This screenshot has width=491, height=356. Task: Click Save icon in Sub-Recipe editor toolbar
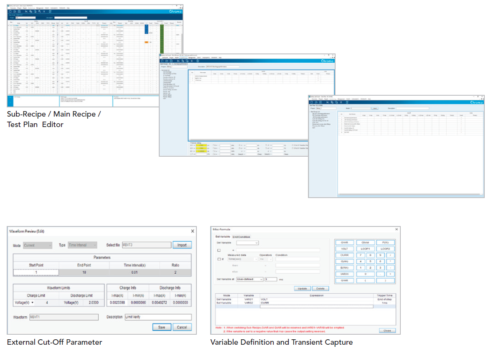(19, 11)
